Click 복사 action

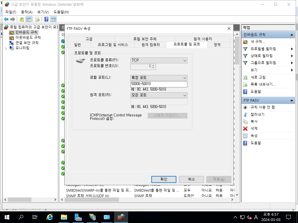point(254,121)
